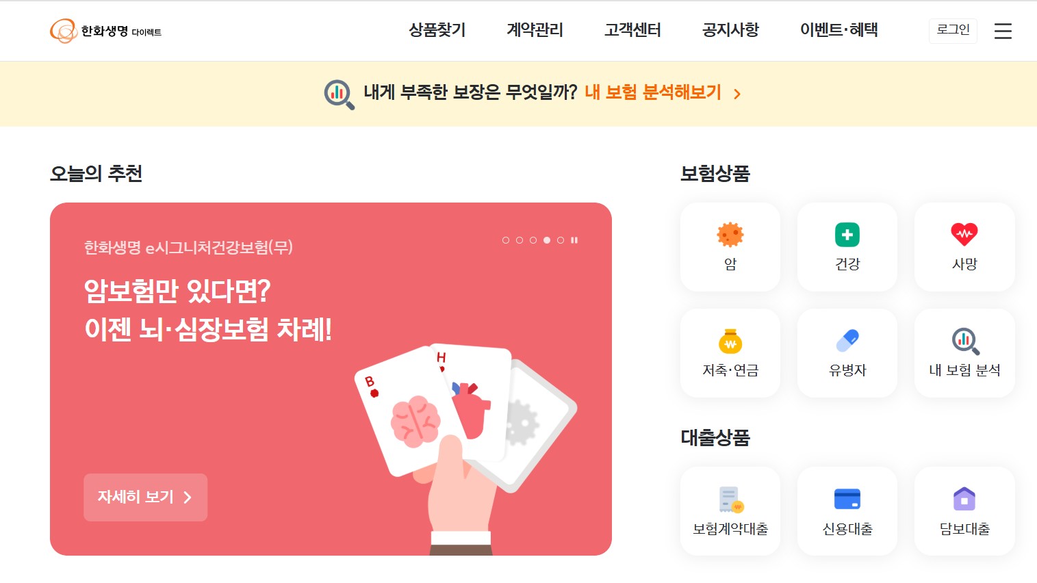1037x583 pixels.
Task: Open the 신용대출 credit card icon
Action: tap(847, 500)
